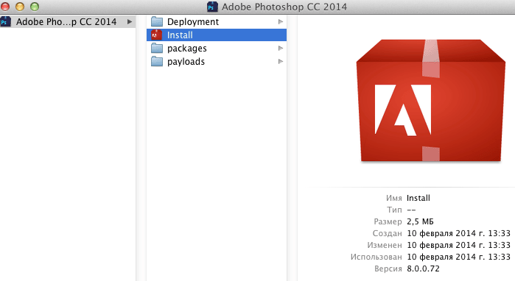
Task: Click the Изменен date value
Action: coord(458,245)
